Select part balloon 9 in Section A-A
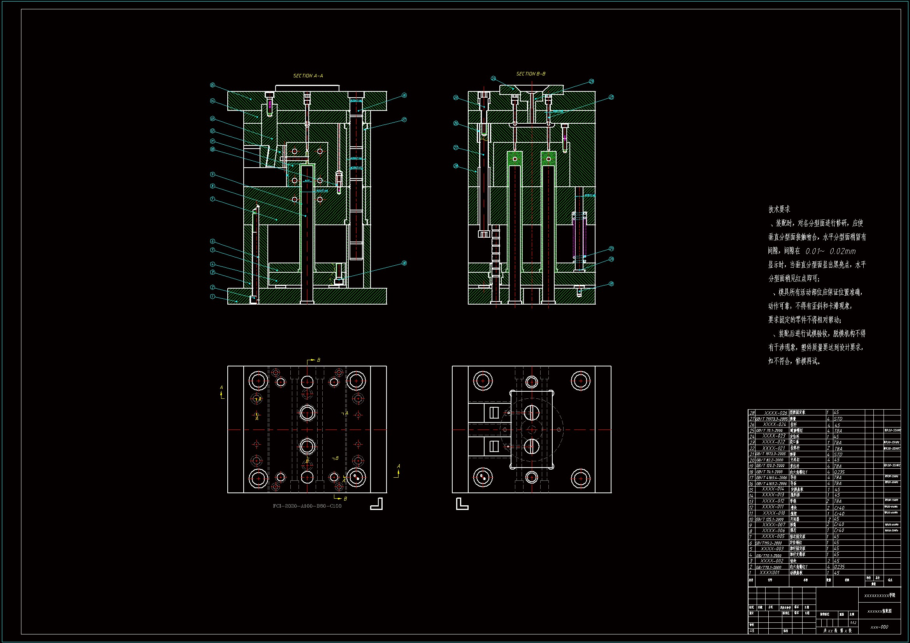 point(213,174)
